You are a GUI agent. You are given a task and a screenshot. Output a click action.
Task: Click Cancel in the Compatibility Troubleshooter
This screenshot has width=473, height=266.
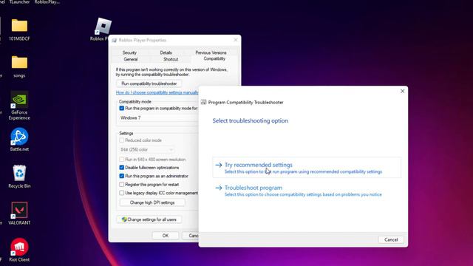coord(391,239)
